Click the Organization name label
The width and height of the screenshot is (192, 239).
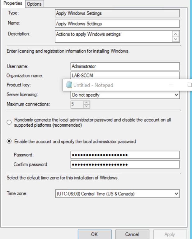coord(25,75)
